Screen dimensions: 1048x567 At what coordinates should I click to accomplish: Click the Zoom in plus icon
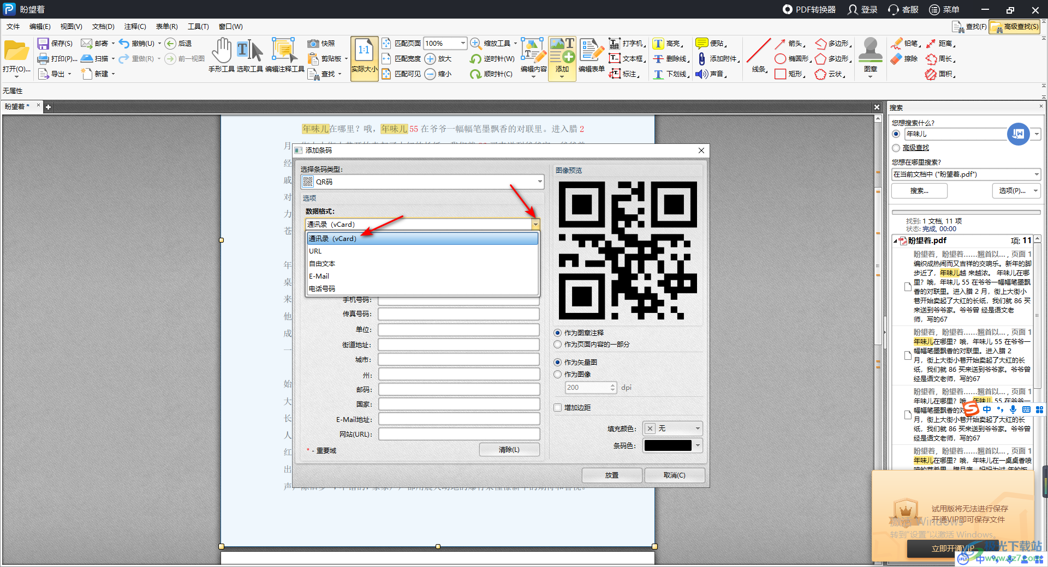(x=431, y=59)
